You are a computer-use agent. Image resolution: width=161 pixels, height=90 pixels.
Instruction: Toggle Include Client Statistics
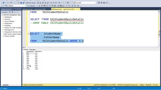point(55,6)
